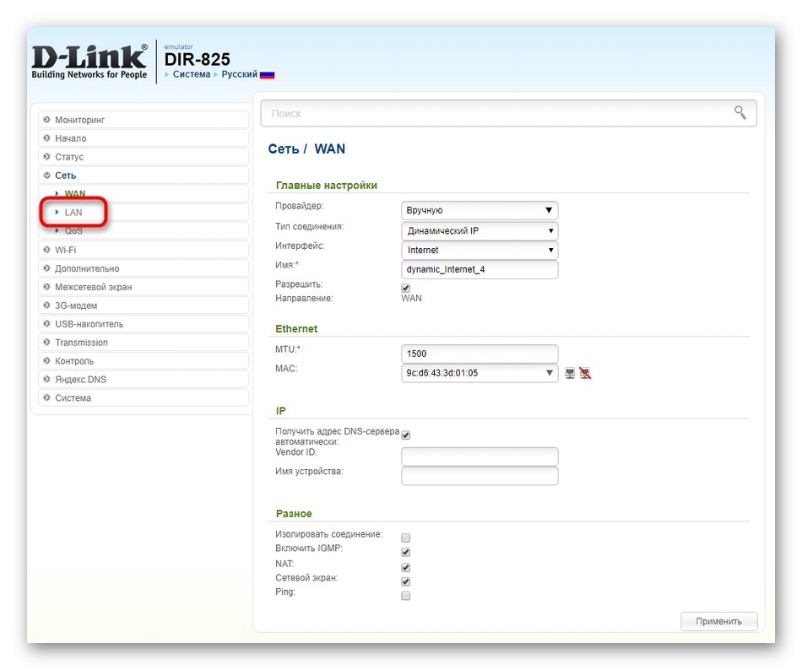
Task: Click the MTU input field
Action: pyautogui.click(x=480, y=354)
